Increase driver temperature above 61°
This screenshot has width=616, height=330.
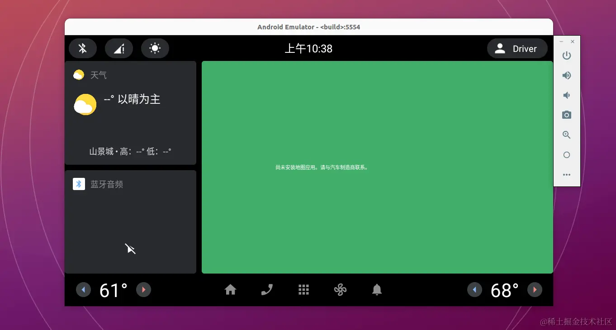143,289
